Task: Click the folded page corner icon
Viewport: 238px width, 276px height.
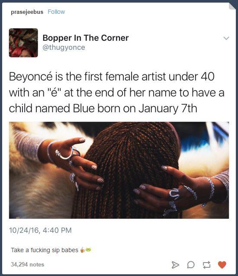Action: pos(232,6)
